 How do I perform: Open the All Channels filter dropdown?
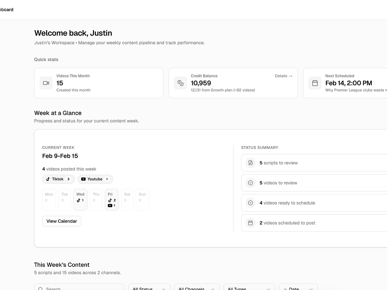(197, 288)
